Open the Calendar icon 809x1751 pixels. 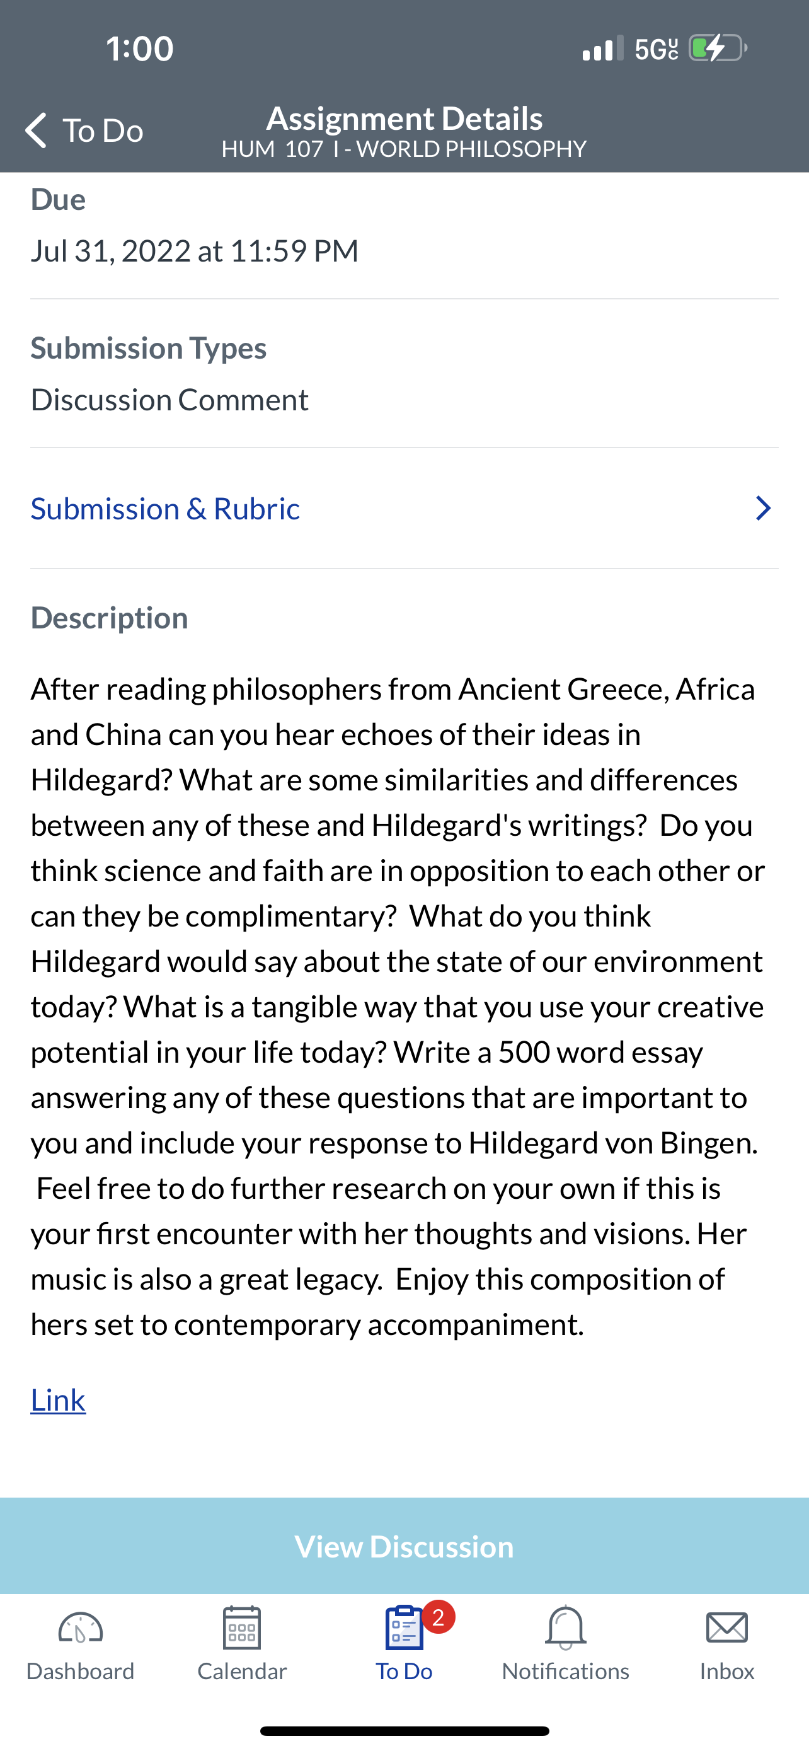point(242,1627)
